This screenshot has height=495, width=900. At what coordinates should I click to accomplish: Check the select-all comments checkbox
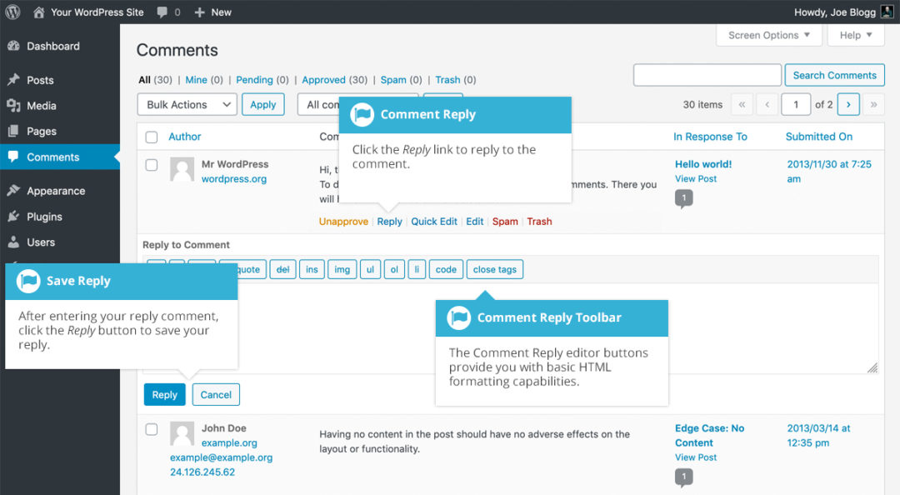tap(151, 136)
